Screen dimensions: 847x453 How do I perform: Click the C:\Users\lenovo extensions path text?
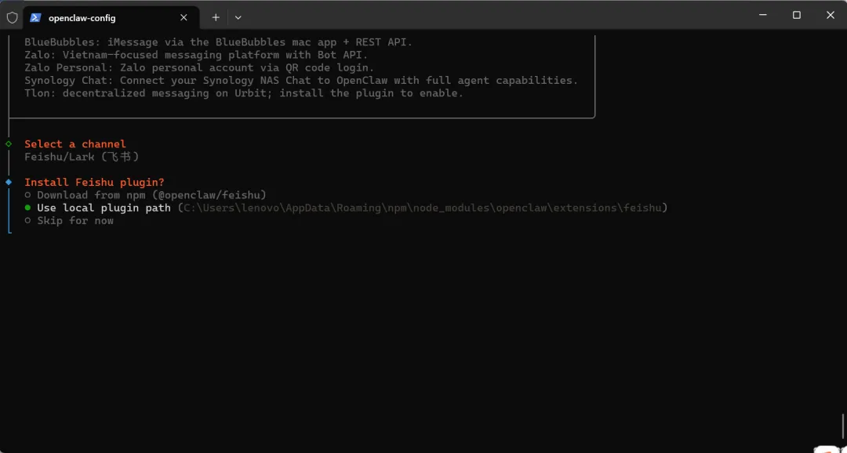click(423, 208)
